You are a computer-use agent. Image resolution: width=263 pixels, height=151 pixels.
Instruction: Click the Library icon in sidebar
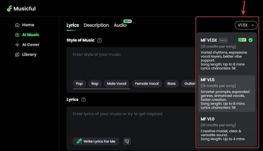[17, 54]
